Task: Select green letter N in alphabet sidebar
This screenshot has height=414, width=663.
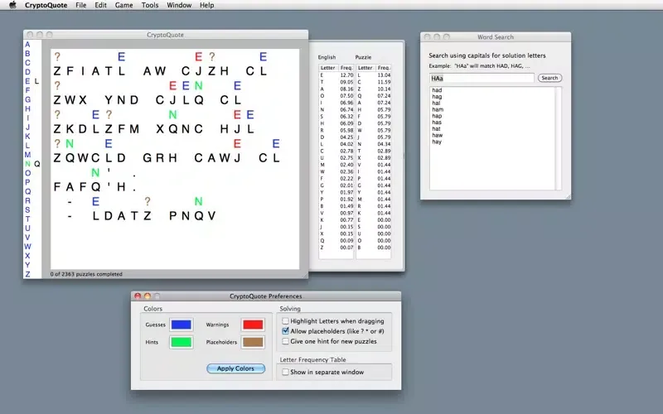Action: point(27,164)
